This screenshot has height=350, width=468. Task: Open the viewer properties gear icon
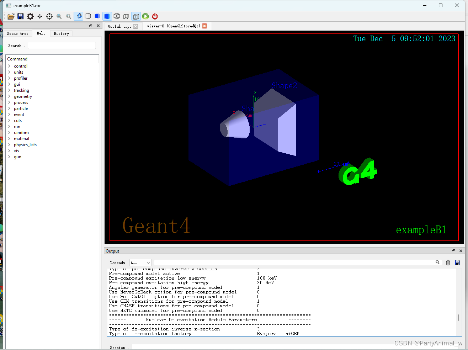pos(30,16)
